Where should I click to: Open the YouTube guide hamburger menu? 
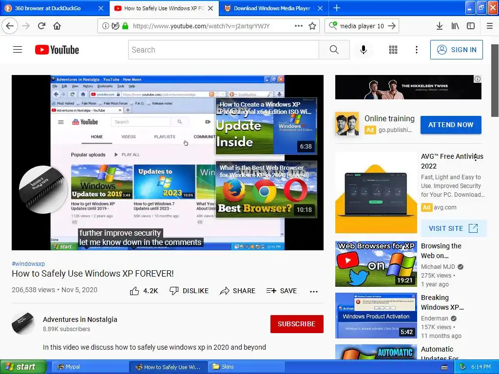(x=18, y=50)
